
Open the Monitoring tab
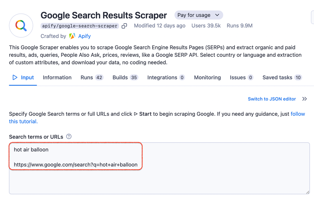[x=207, y=77]
